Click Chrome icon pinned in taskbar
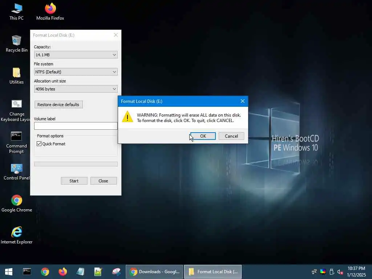This screenshot has width=372, height=279. point(45,272)
